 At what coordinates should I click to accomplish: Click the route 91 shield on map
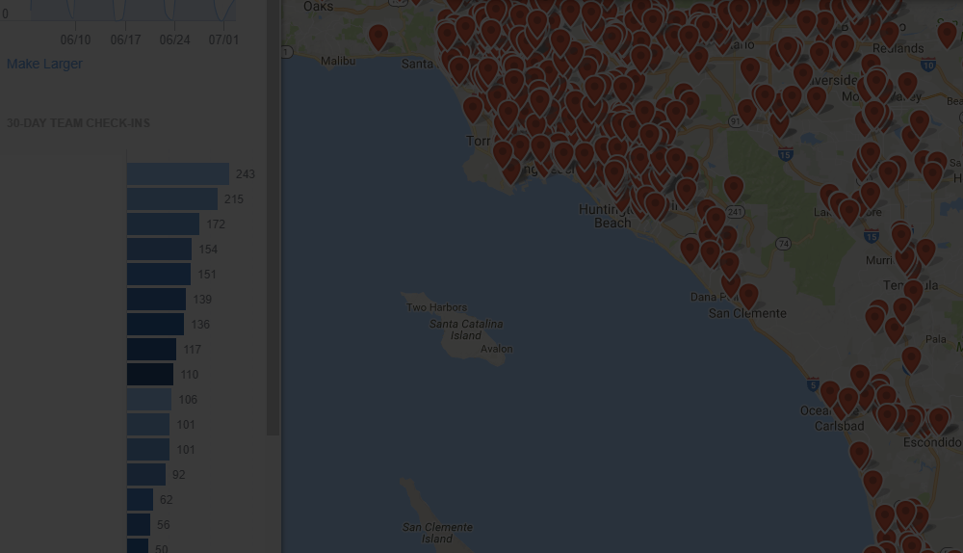click(x=736, y=121)
